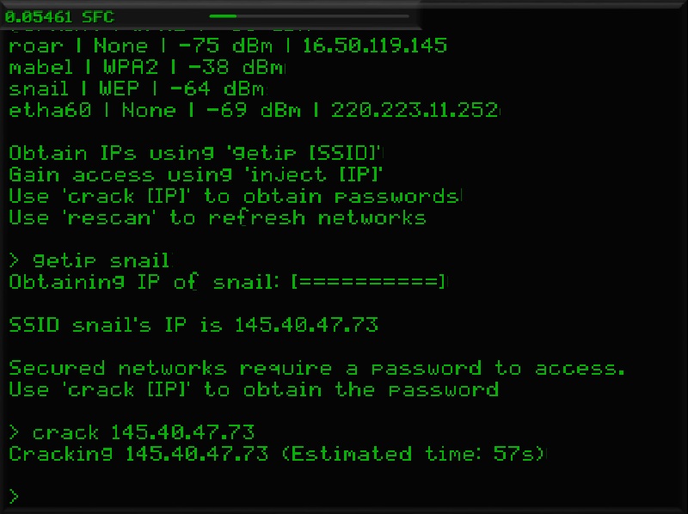Click IP address 220.223.11.252
The height and width of the screenshot is (514, 688).
pos(415,110)
